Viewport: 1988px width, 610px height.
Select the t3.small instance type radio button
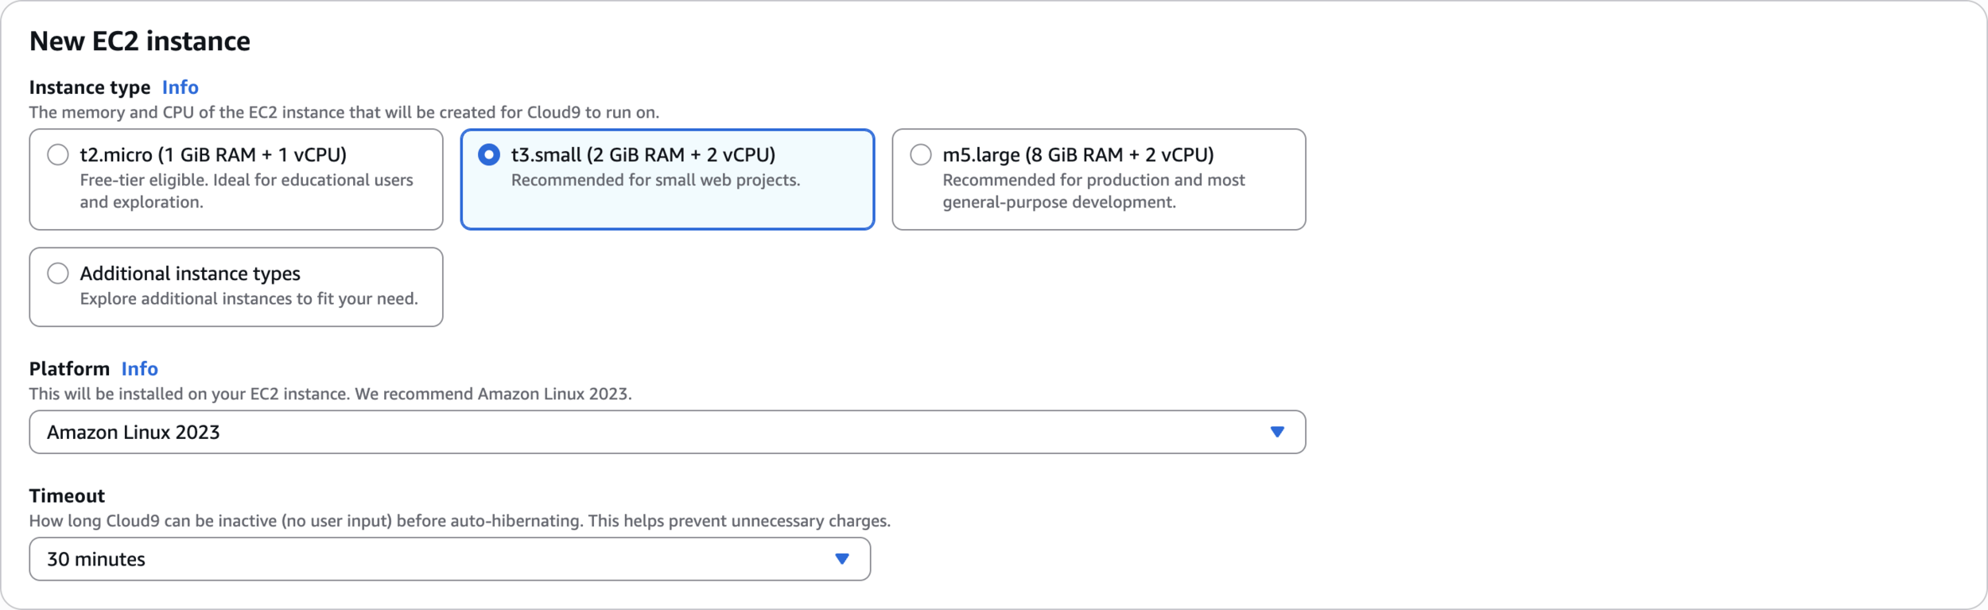coord(489,154)
